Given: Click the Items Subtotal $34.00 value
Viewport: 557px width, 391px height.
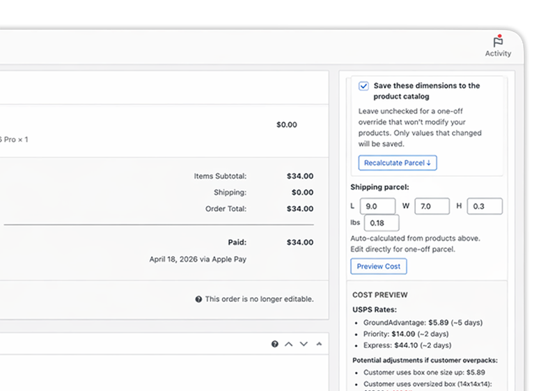Looking at the screenshot, I should click(x=300, y=176).
